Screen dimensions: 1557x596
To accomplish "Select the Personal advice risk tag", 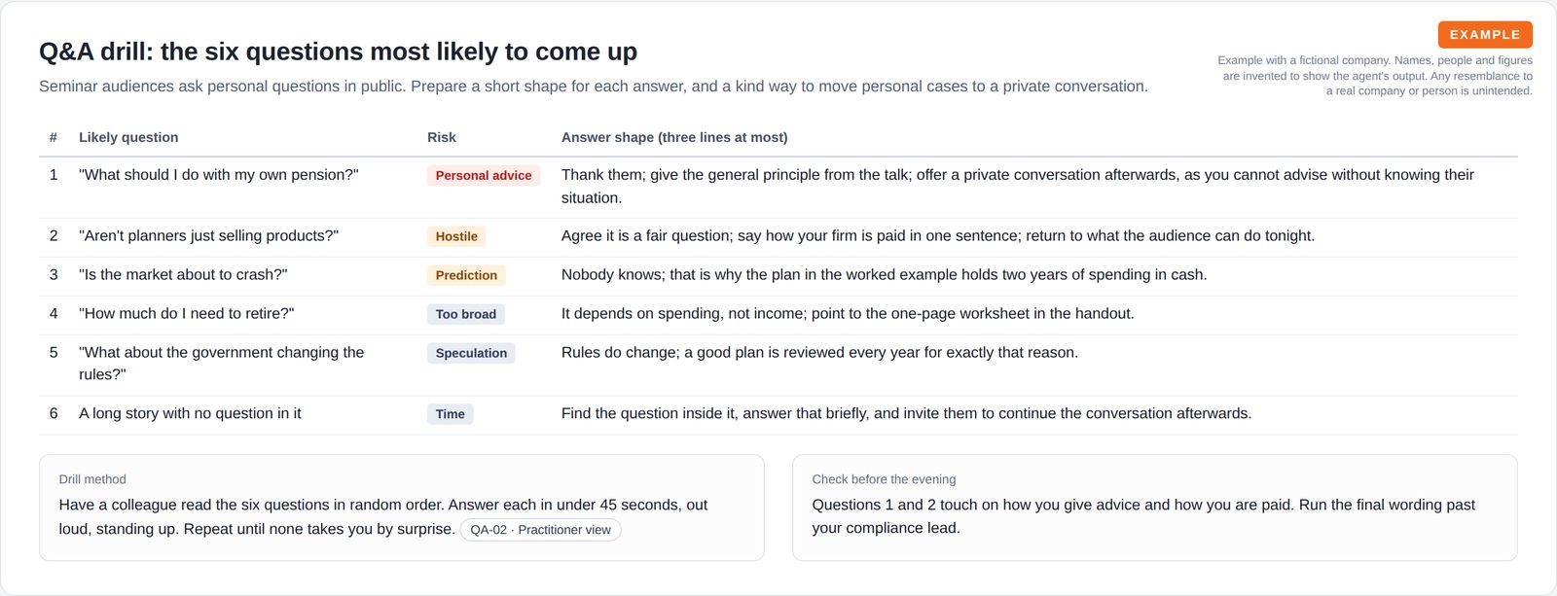I will pyautogui.click(x=484, y=176).
